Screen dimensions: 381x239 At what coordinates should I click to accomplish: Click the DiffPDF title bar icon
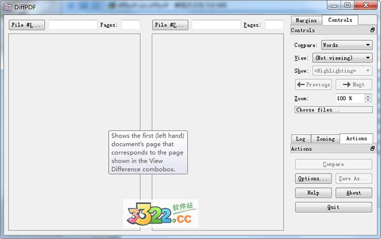click(8, 7)
